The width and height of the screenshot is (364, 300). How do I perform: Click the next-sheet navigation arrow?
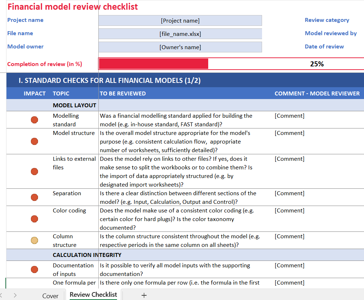click(x=15, y=295)
